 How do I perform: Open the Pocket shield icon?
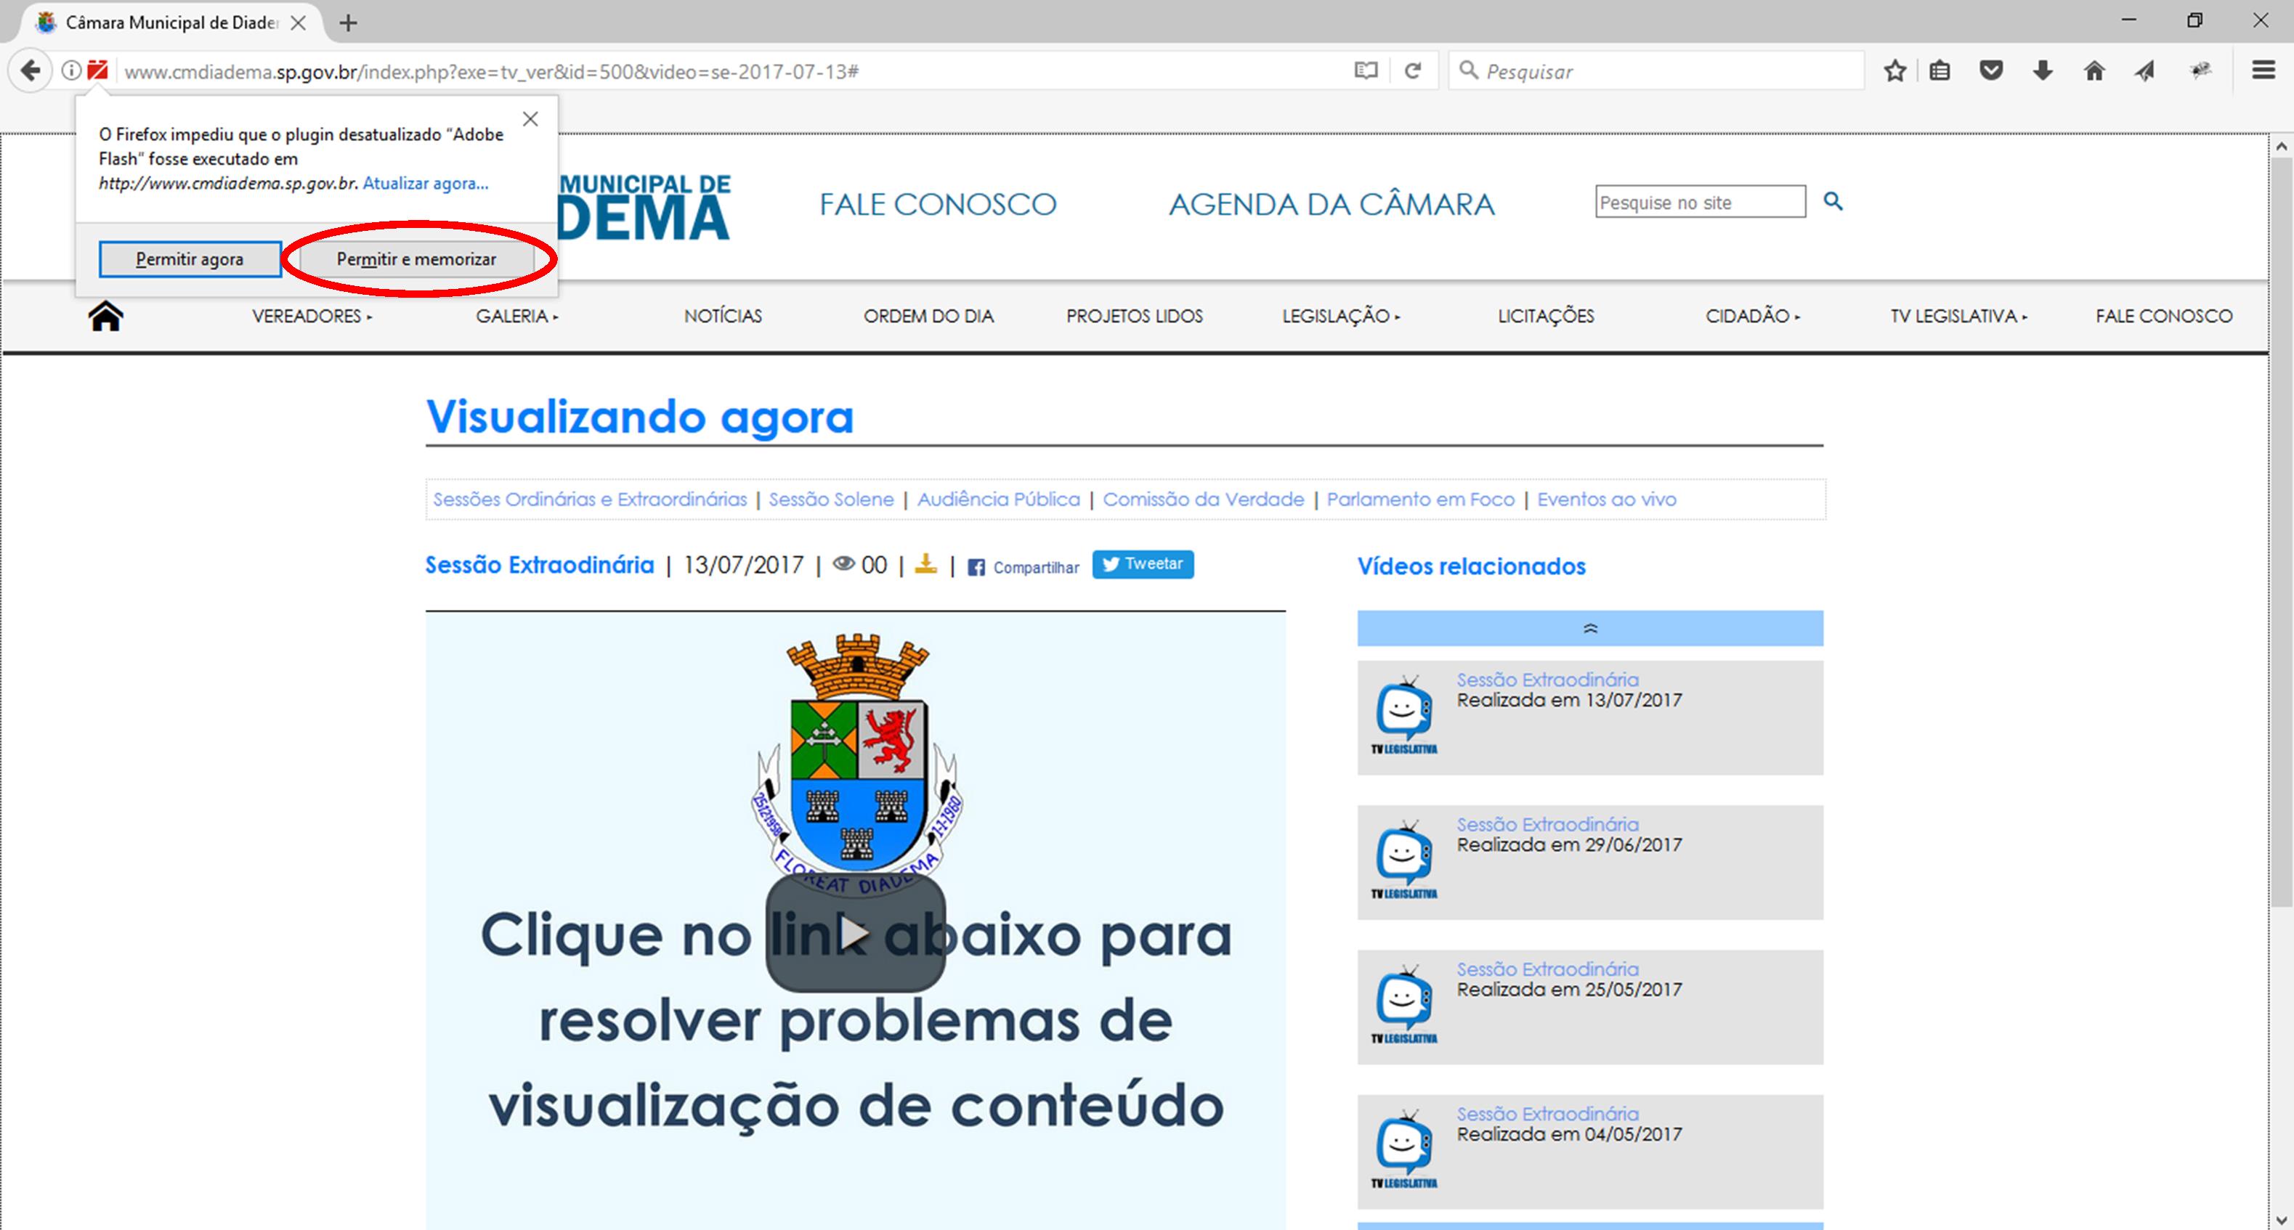click(x=1991, y=70)
